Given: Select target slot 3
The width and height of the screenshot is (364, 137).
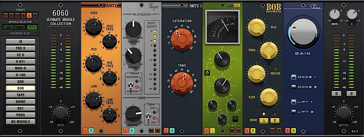Looking at the screenshot, I should click(x=18, y=15).
